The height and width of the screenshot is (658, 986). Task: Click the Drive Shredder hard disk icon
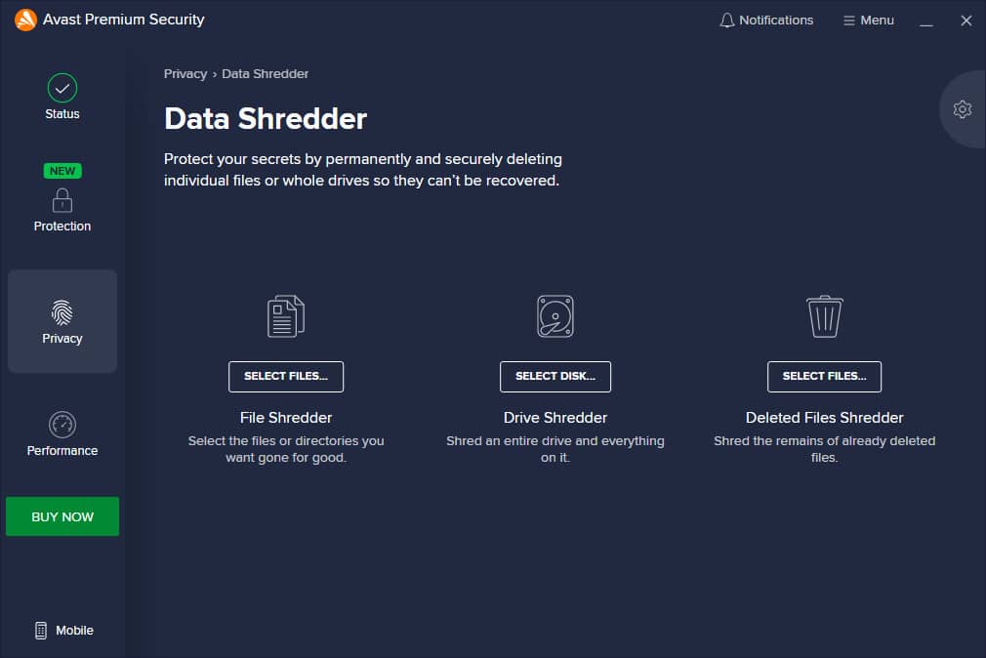tap(555, 316)
